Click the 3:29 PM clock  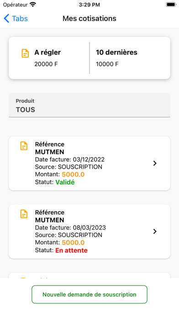(x=89, y=5)
